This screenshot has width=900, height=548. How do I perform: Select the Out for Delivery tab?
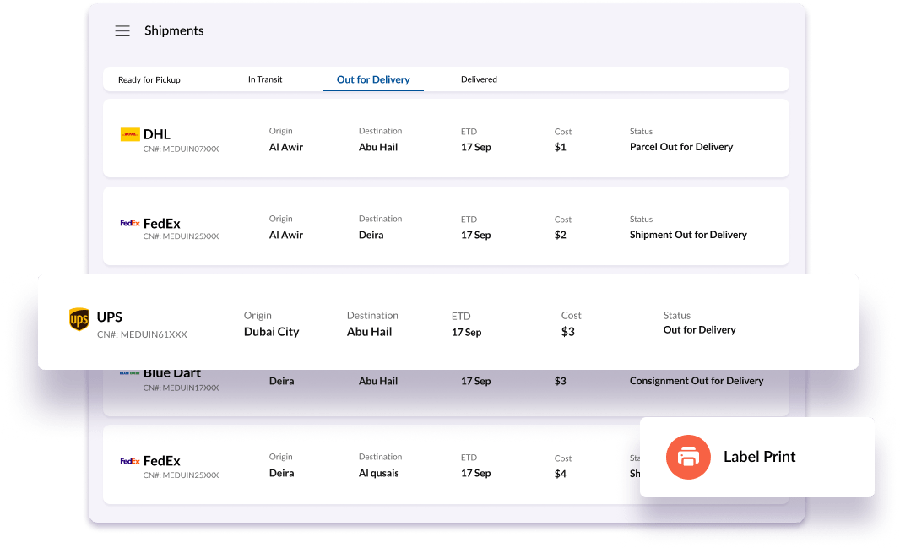(x=373, y=79)
